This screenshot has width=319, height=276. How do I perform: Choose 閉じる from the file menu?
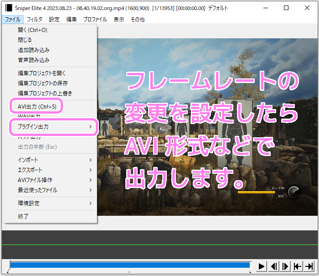point(50,40)
